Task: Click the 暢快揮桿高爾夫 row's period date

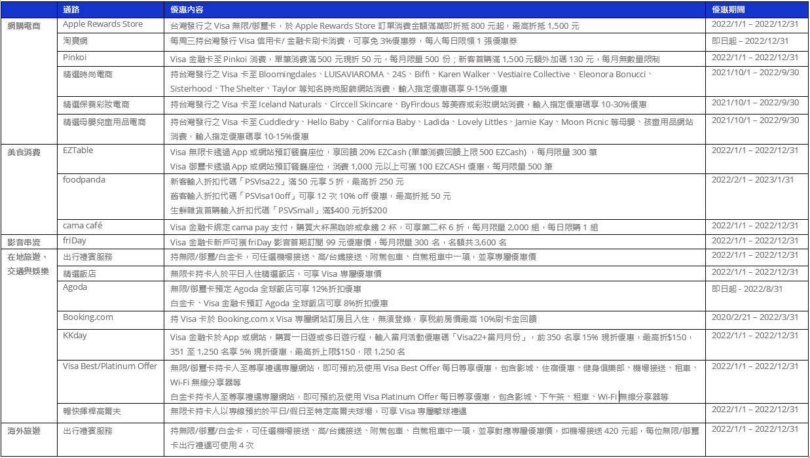Action: pyautogui.click(x=755, y=410)
